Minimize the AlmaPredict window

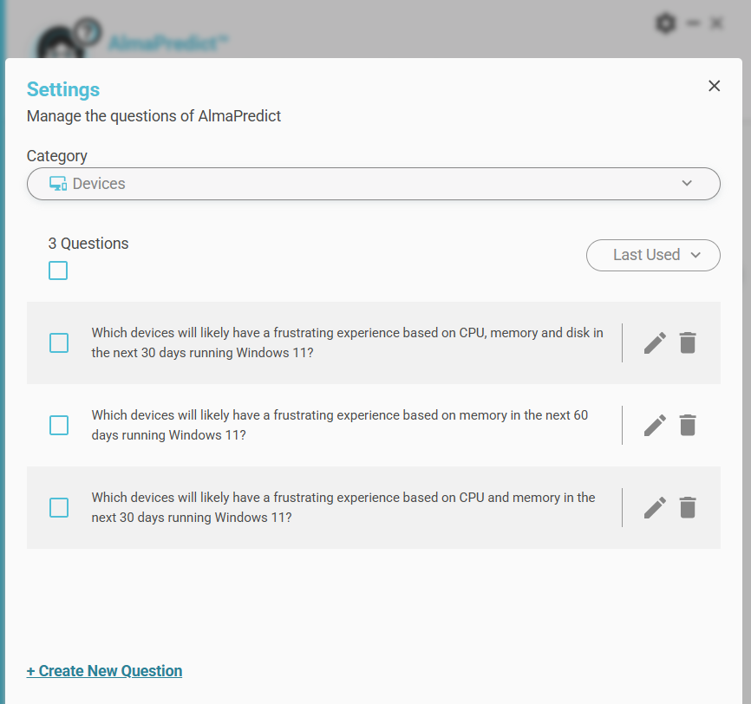[x=693, y=23]
